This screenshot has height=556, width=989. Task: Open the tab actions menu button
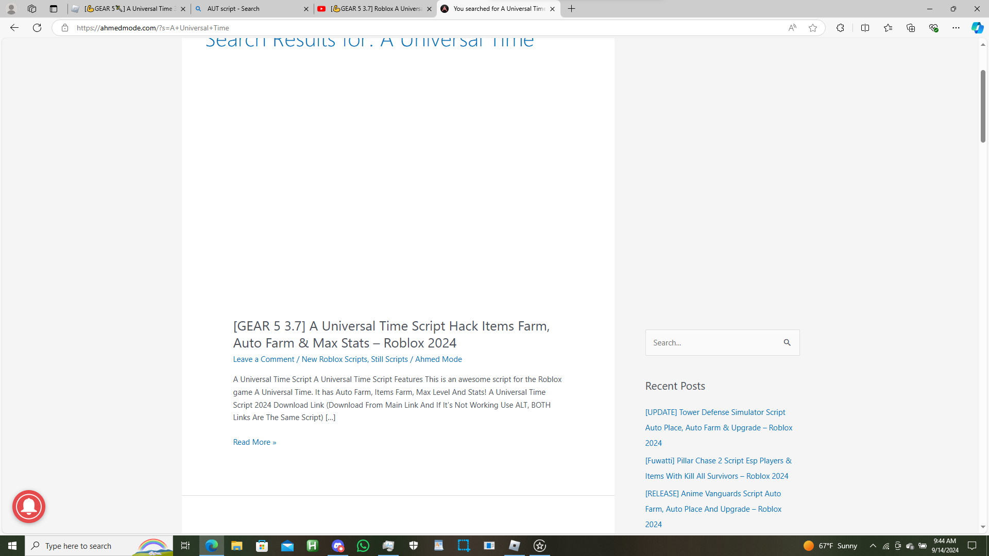54,9
